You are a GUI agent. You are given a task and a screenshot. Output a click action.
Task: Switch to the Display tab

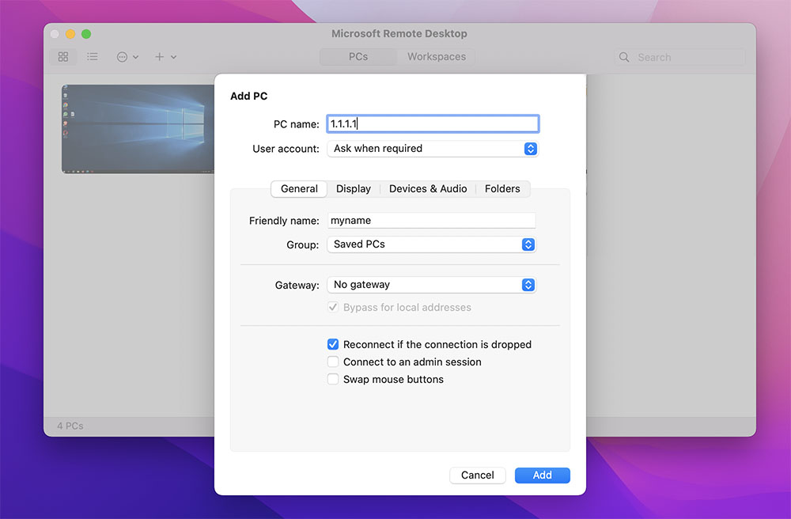[x=353, y=188]
